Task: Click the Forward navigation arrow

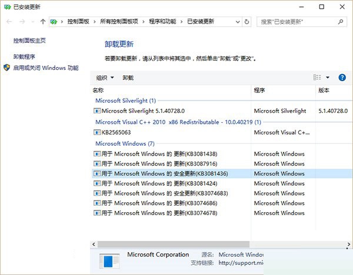Action: [22, 22]
